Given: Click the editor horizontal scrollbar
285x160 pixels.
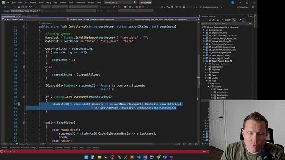Looking at the screenshot, I should 102,144.
